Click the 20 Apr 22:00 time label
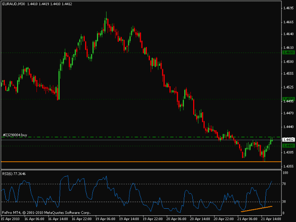 [224, 219]
